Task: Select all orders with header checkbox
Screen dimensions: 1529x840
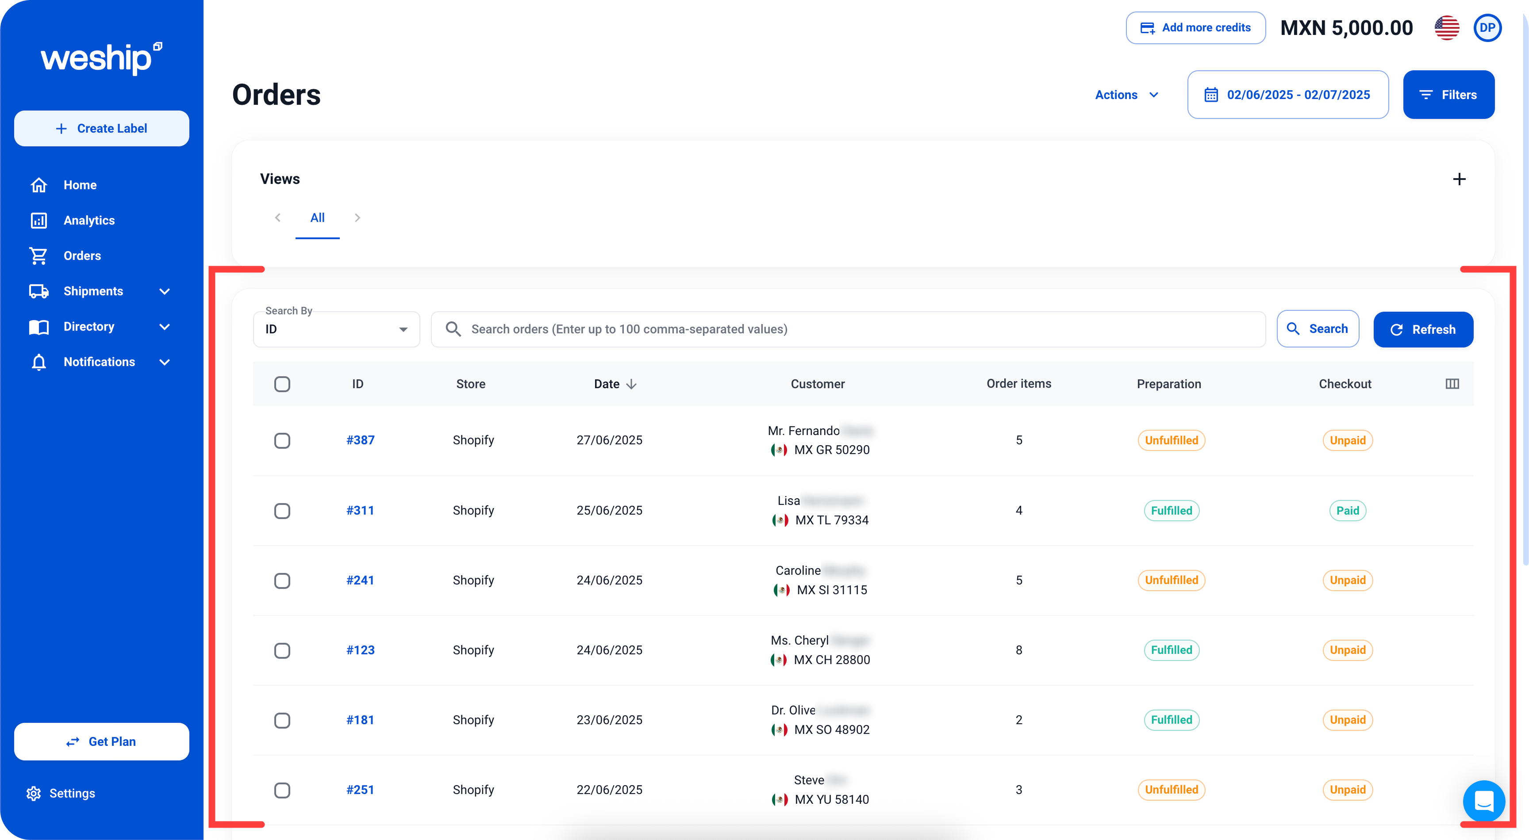Action: (x=282, y=384)
